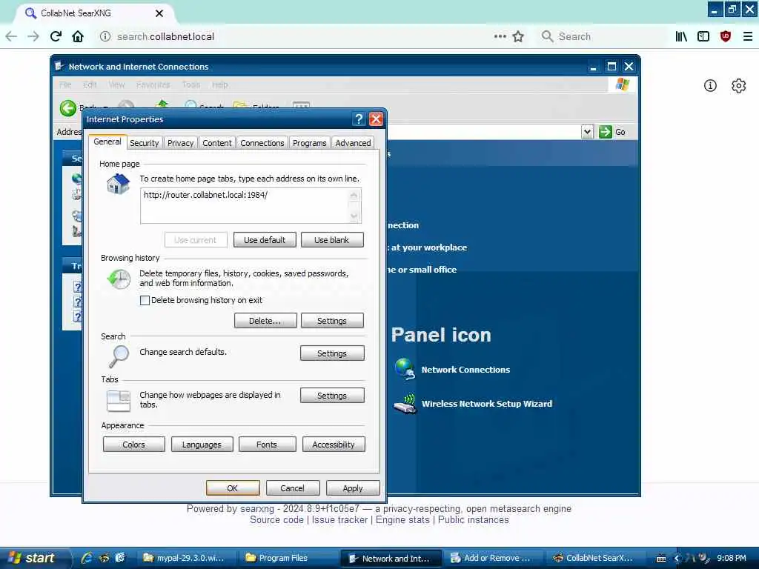Open the Languages button
This screenshot has width=759, height=569.
click(x=202, y=445)
